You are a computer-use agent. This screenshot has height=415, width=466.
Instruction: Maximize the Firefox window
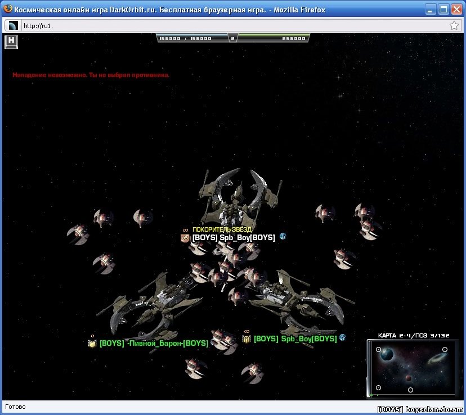(443, 10)
